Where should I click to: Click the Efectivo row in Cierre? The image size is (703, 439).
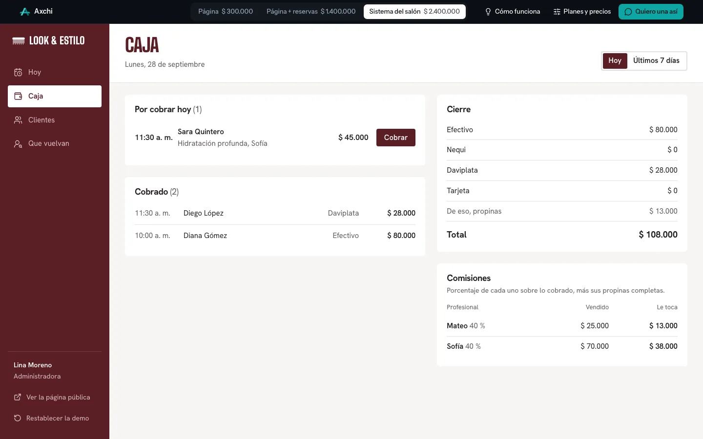(562, 130)
